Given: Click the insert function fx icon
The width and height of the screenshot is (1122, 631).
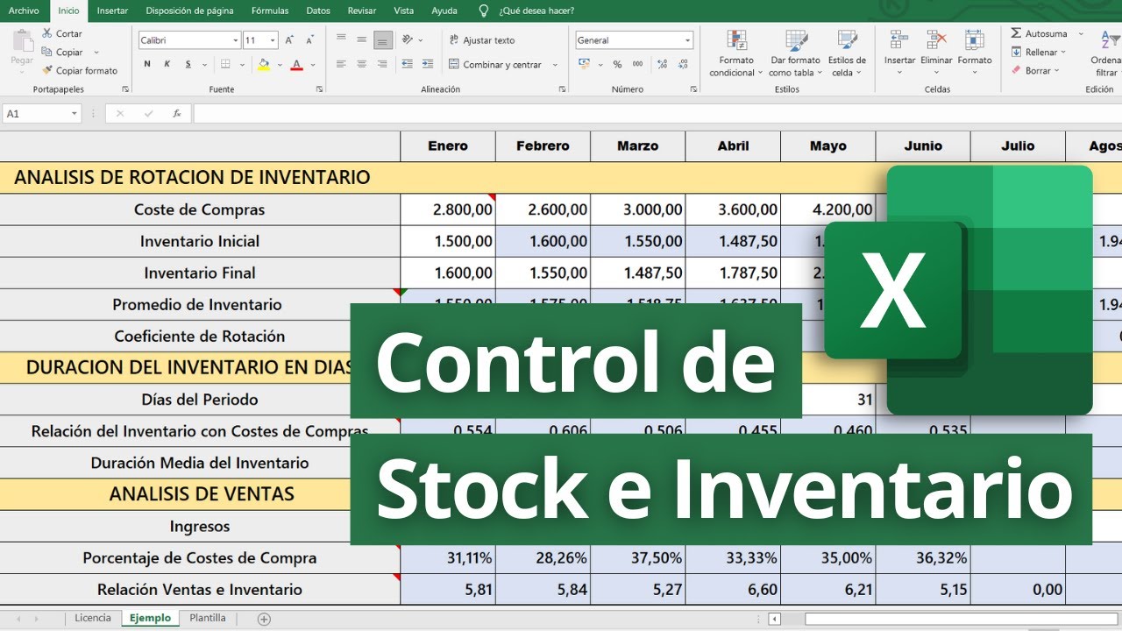Looking at the screenshot, I should [177, 113].
